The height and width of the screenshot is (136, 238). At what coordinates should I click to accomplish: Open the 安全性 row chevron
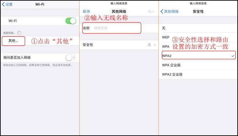tap(155, 45)
